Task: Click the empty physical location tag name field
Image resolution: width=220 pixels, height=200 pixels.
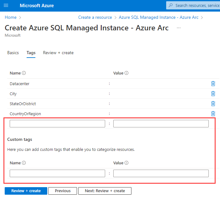Action: point(57,124)
